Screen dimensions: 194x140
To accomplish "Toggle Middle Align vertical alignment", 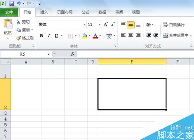I will point(131,25).
